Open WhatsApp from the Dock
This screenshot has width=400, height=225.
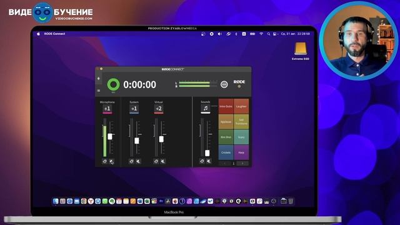[x=105, y=201]
